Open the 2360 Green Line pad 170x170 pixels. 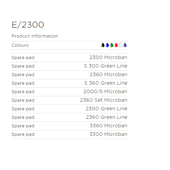tap(107, 117)
